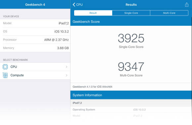Image resolution: width=192 pixels, height=125 pixels.
Task: Click the CPU chip icon
Action: click(5, 67)
